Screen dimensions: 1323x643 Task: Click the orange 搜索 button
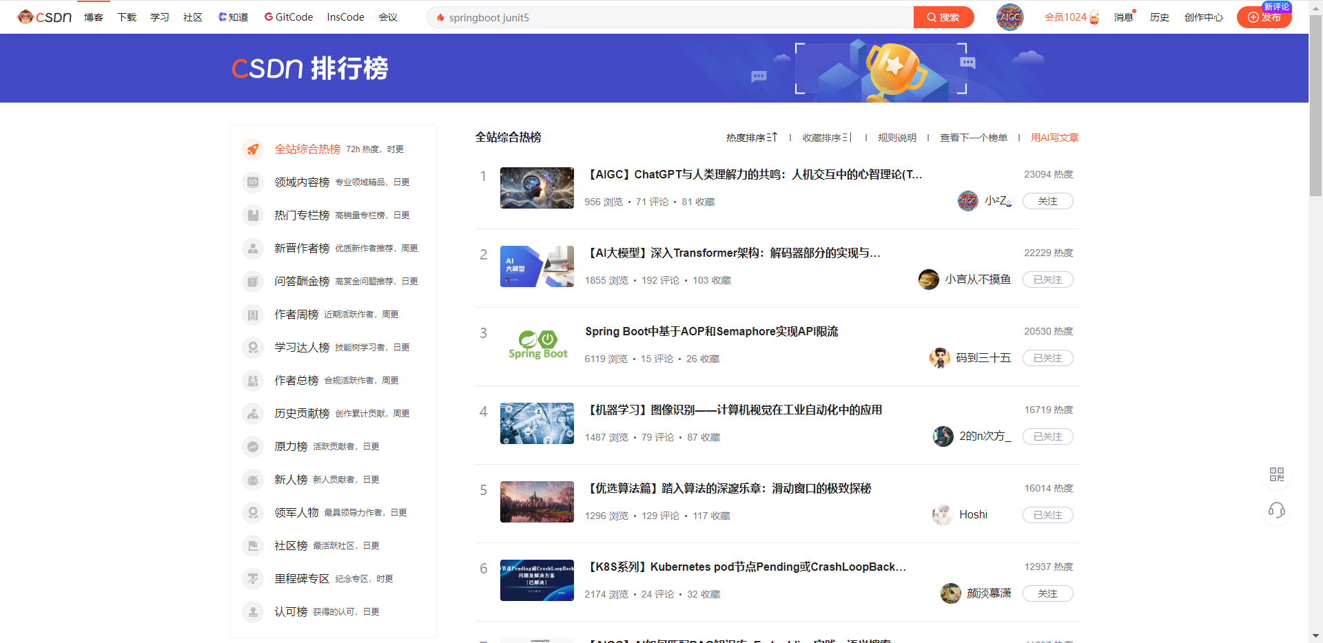pos(943,17)
